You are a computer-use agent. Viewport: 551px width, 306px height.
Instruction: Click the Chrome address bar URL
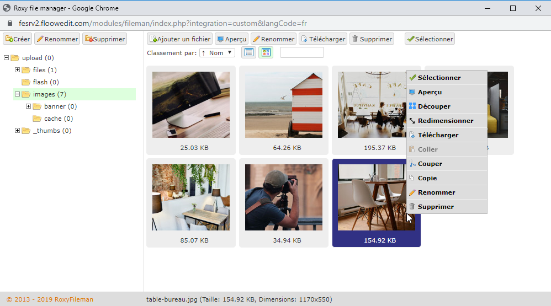(163, 24)
